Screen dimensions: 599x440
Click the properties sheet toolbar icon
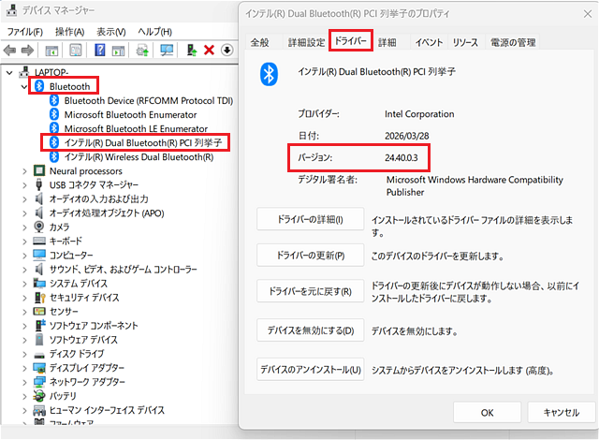point(76,50)
